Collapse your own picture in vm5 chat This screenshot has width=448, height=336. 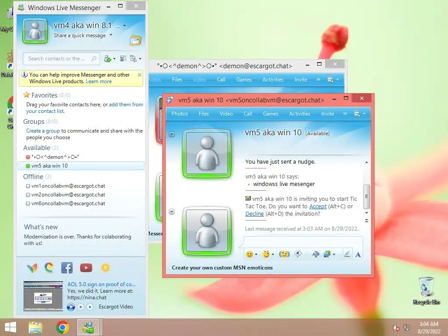tap(171, 212)
